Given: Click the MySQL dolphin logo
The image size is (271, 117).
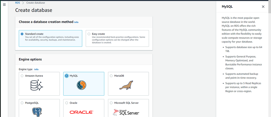Looking at the screenshot, I should click(82, 85).
